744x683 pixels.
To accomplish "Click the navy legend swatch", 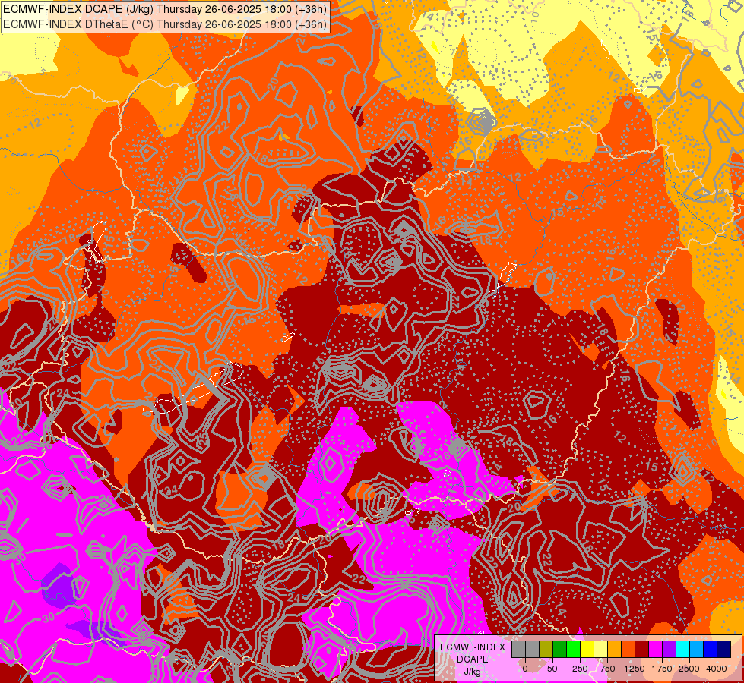I will pyautogui.click(x=724, y=649).
